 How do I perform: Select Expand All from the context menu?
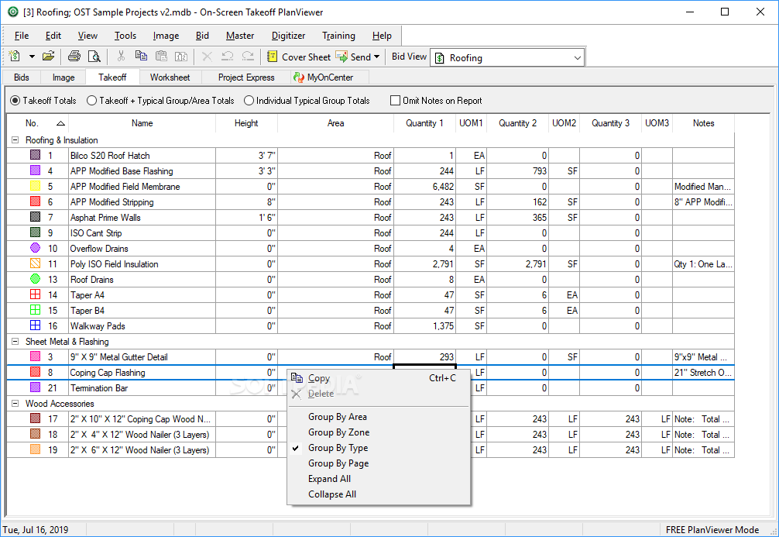[379, 478]
